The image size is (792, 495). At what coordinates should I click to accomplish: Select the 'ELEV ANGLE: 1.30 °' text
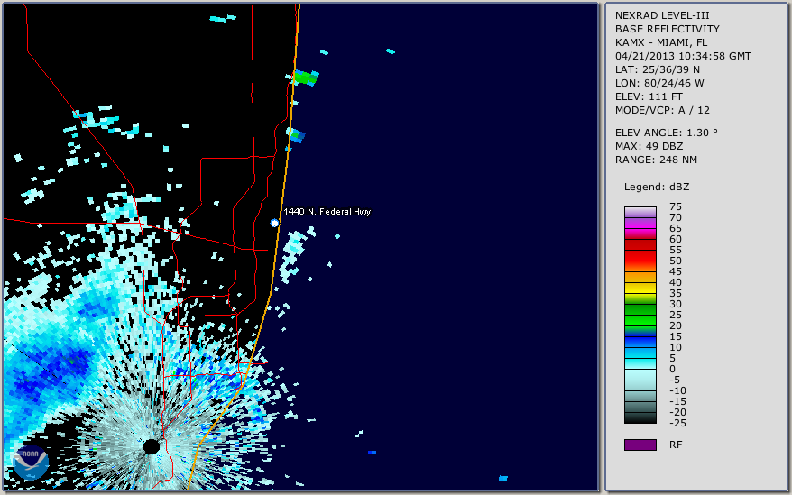(667, 133)
